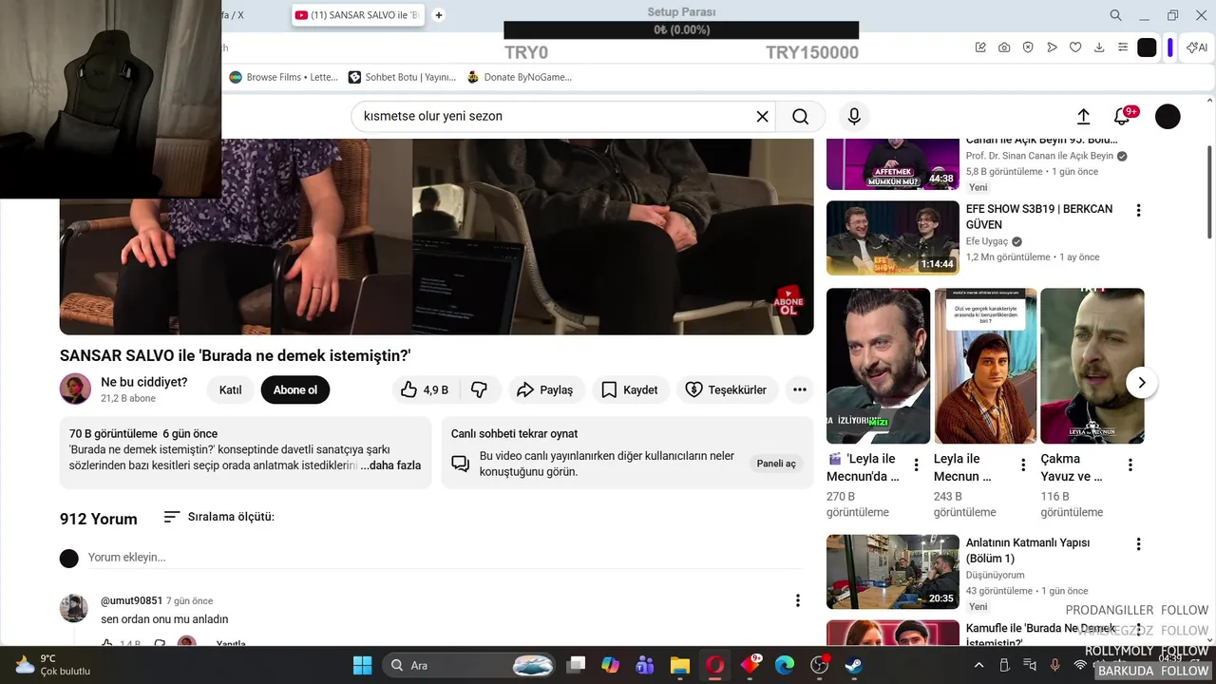Open the send/flow arrow icon

(x=1052, y=47)
